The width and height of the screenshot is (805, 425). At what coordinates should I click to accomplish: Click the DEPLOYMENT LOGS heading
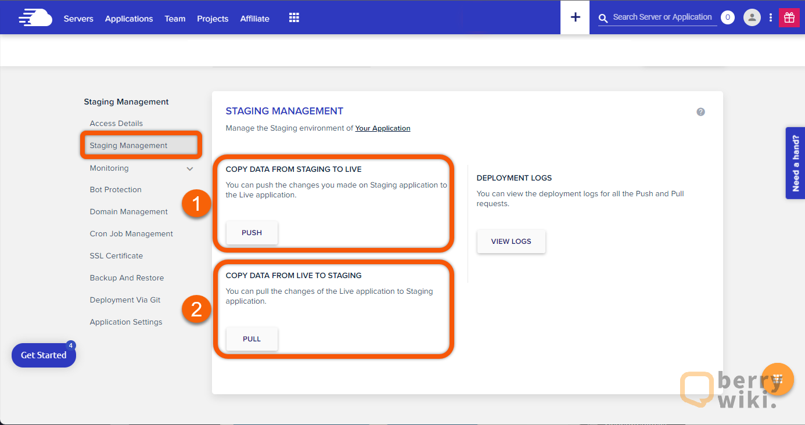(514, 178)
